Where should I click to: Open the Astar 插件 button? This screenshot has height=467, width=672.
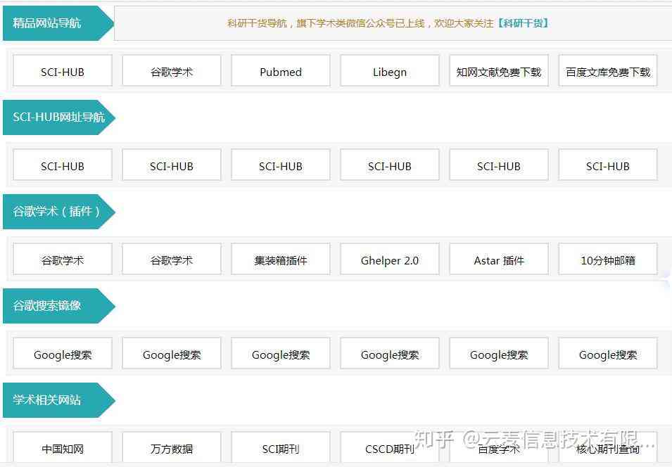point(499,260)
